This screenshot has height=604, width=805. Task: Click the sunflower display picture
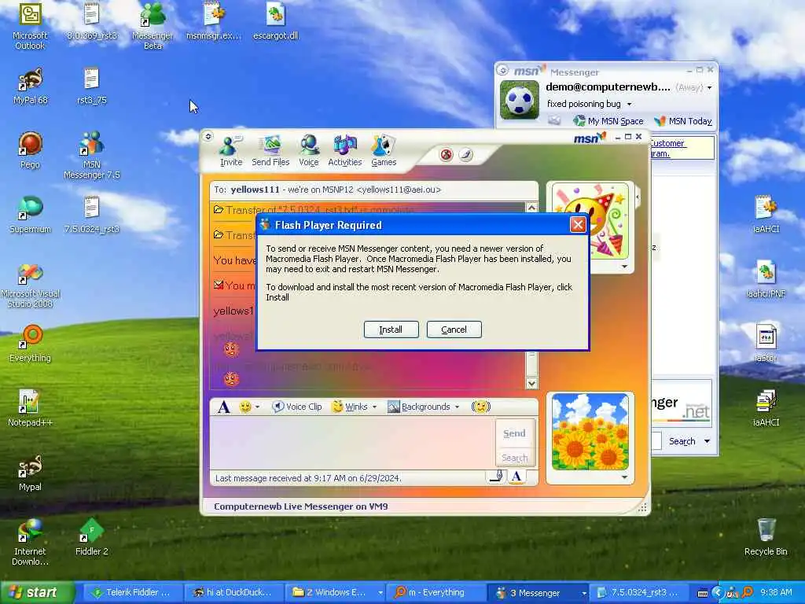click(590, 432)
